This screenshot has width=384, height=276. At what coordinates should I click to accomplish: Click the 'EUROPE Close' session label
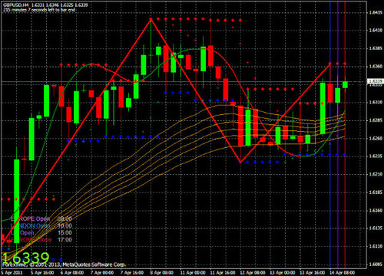click(x=31, y=240)
